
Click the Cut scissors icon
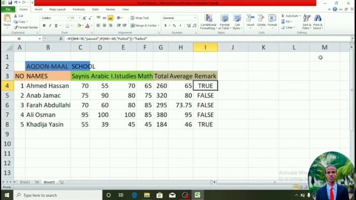16,16
